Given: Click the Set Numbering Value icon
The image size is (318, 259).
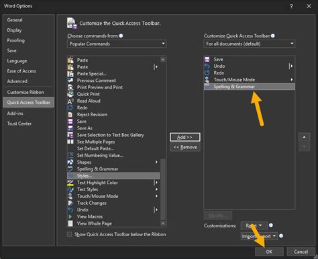Looking at the screenshot, I should (x=70, y=155).
